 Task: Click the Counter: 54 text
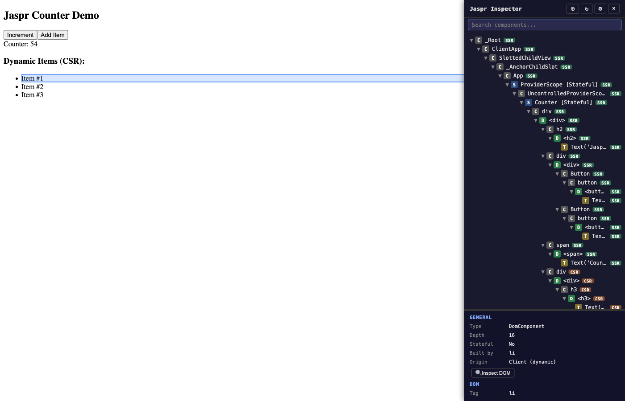[21, 44]
